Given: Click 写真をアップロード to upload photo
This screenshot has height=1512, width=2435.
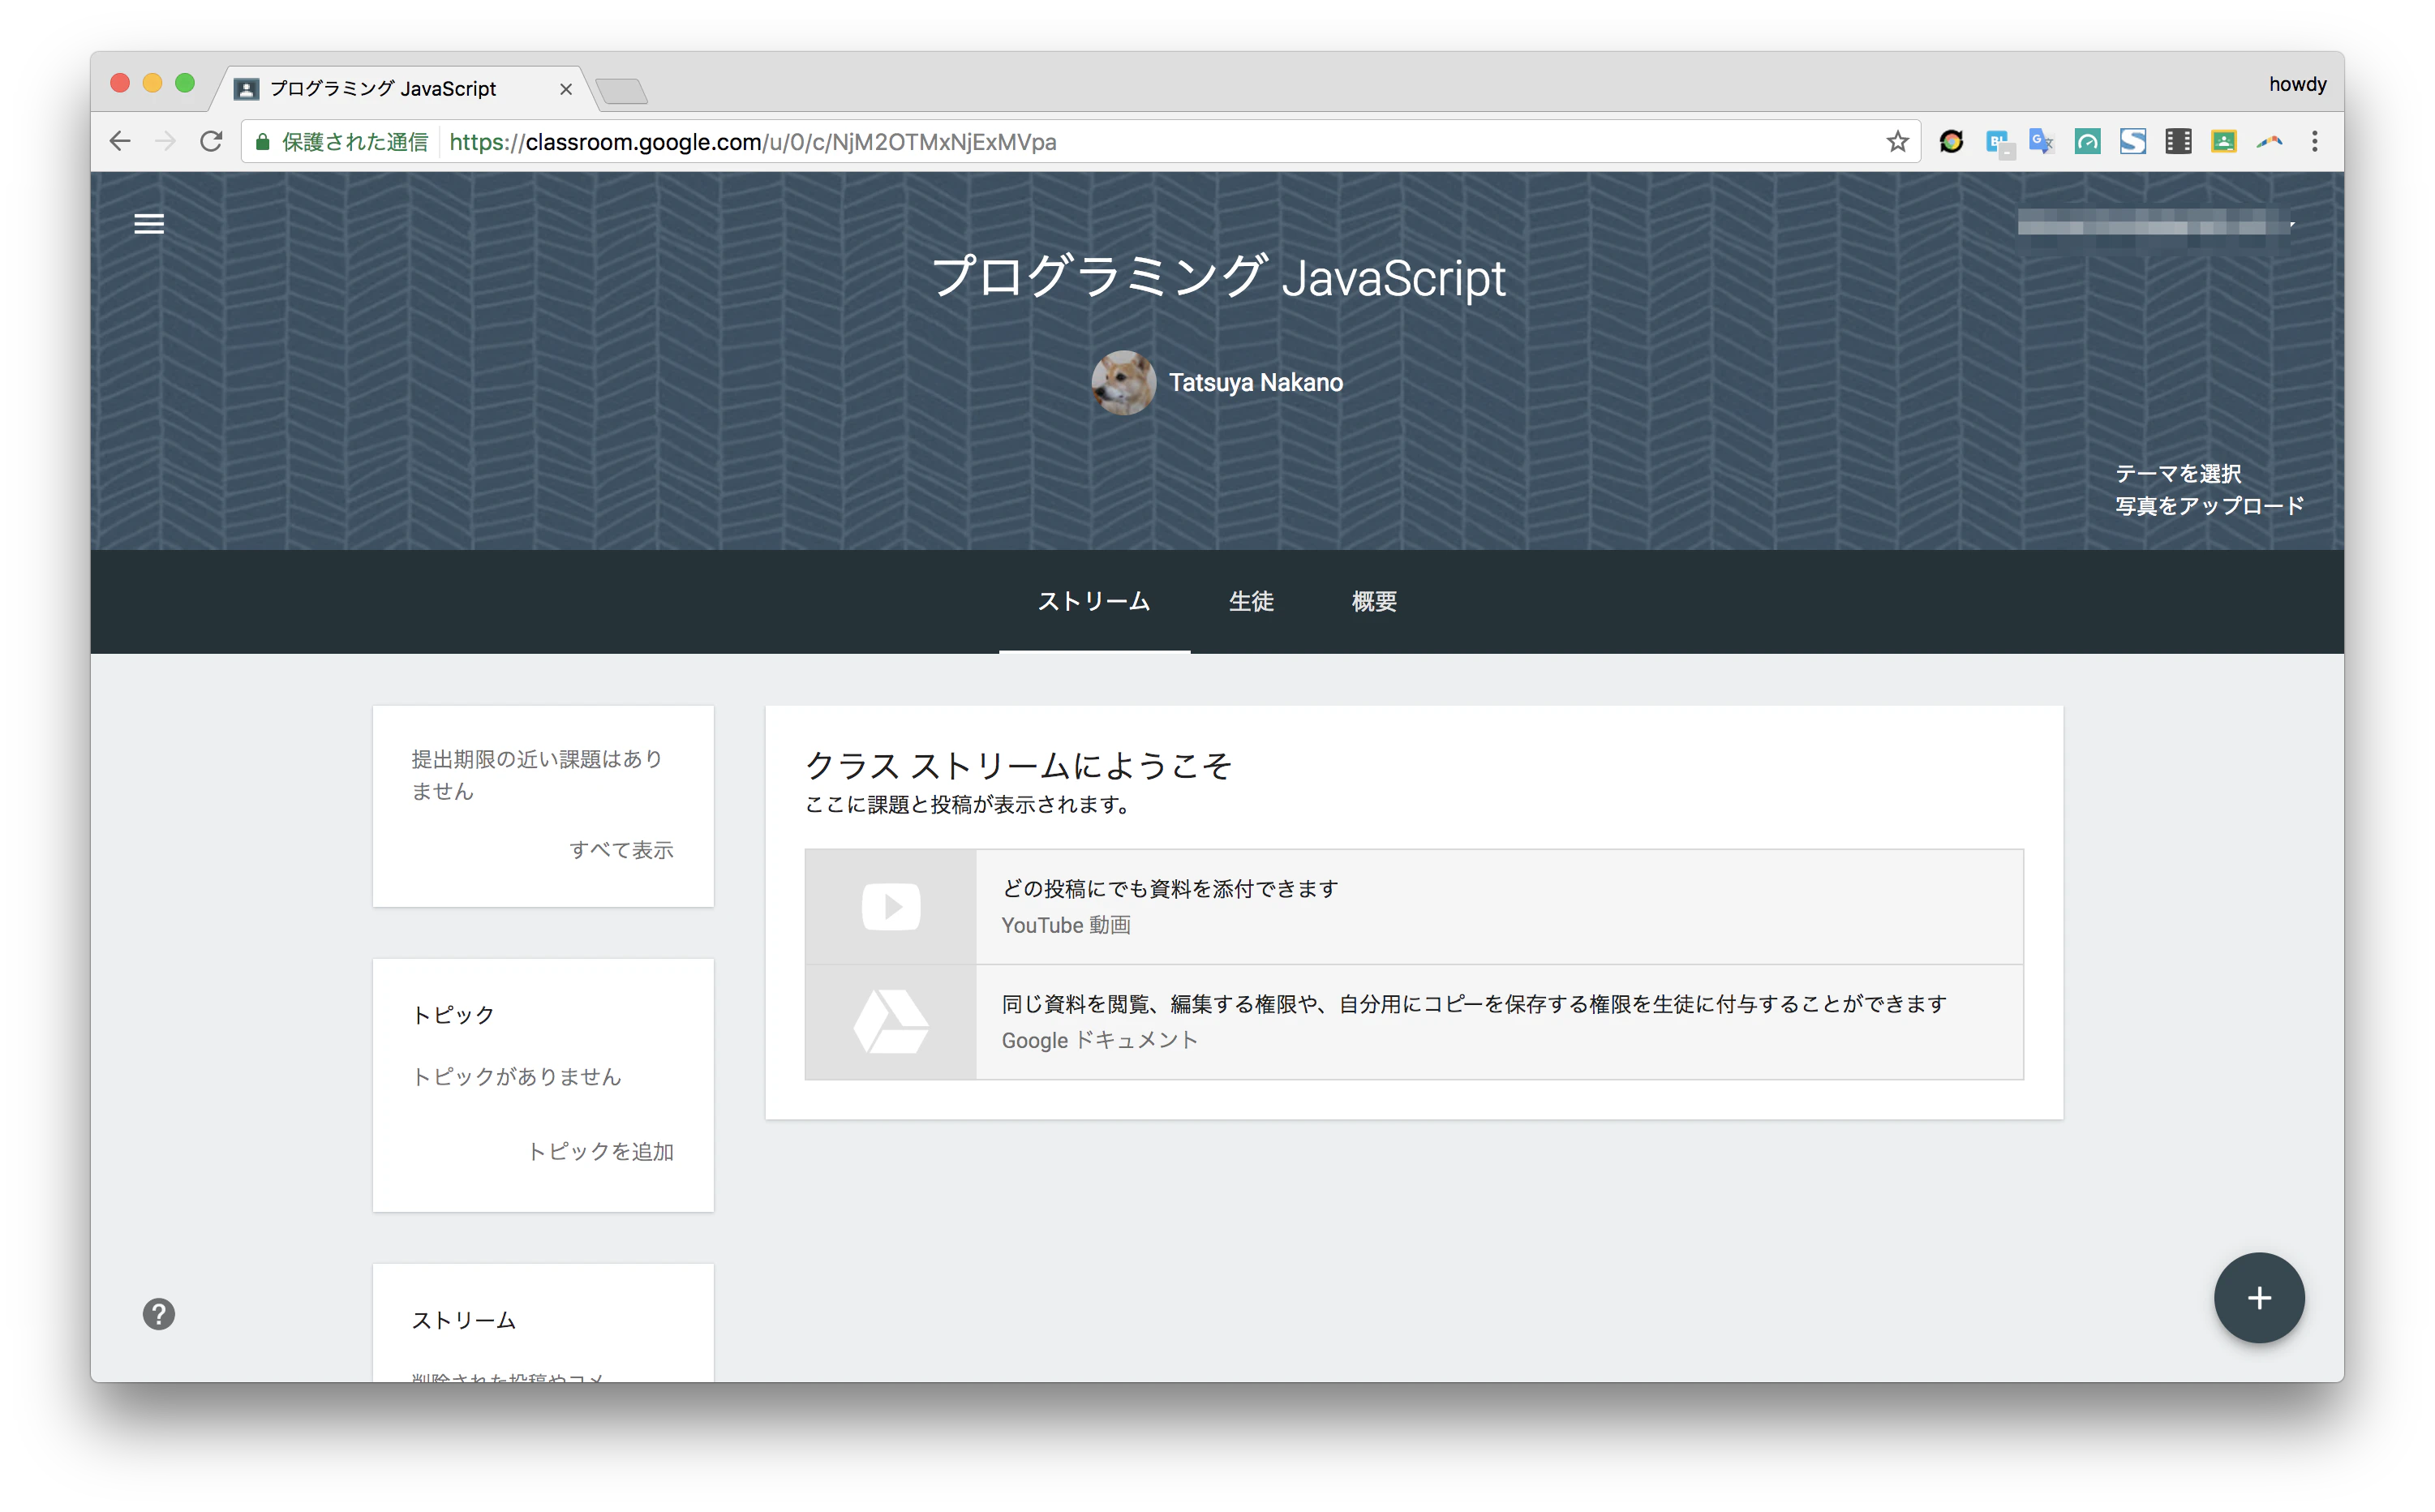Looking at the screenshot, I should pyautogui.click(x=2208, y=506).
